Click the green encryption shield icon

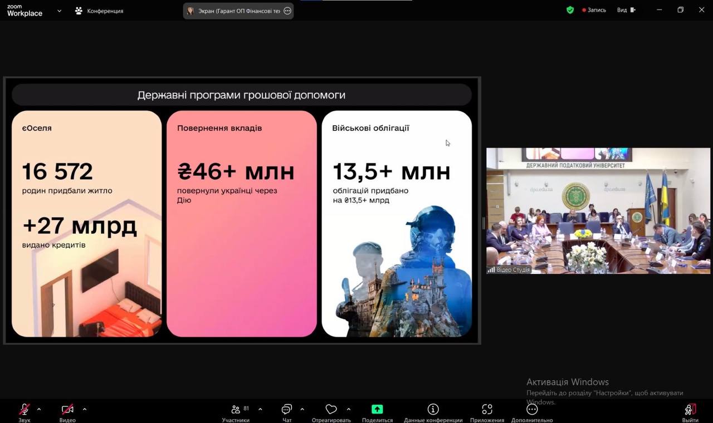point(570,10)
